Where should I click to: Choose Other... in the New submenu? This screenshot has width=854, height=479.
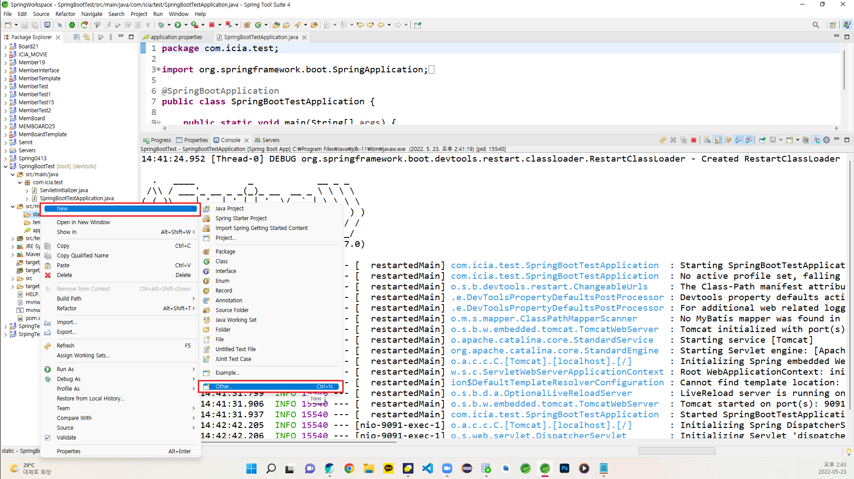[x=271, y=387]
